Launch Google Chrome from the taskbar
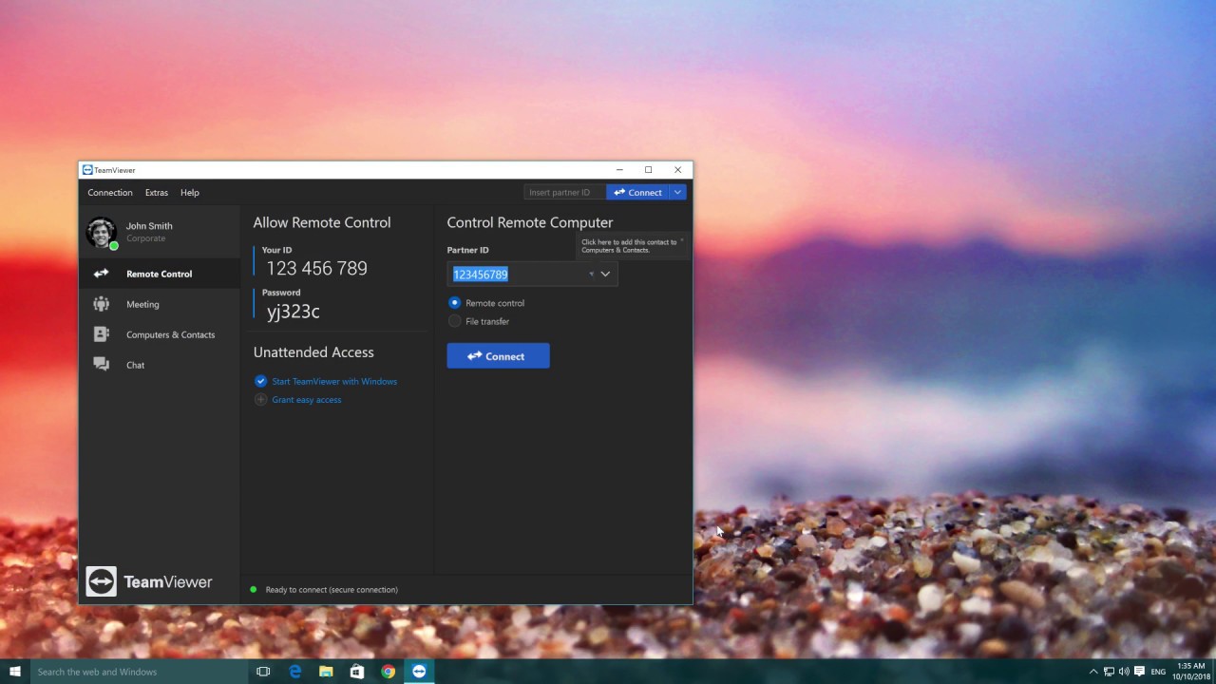Image resolution: width=1216 pixels, height=684 pixels. point(388,672)
